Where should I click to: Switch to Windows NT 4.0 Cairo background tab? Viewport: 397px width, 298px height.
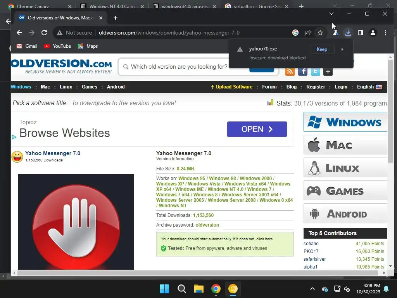(x=112, y=6)
